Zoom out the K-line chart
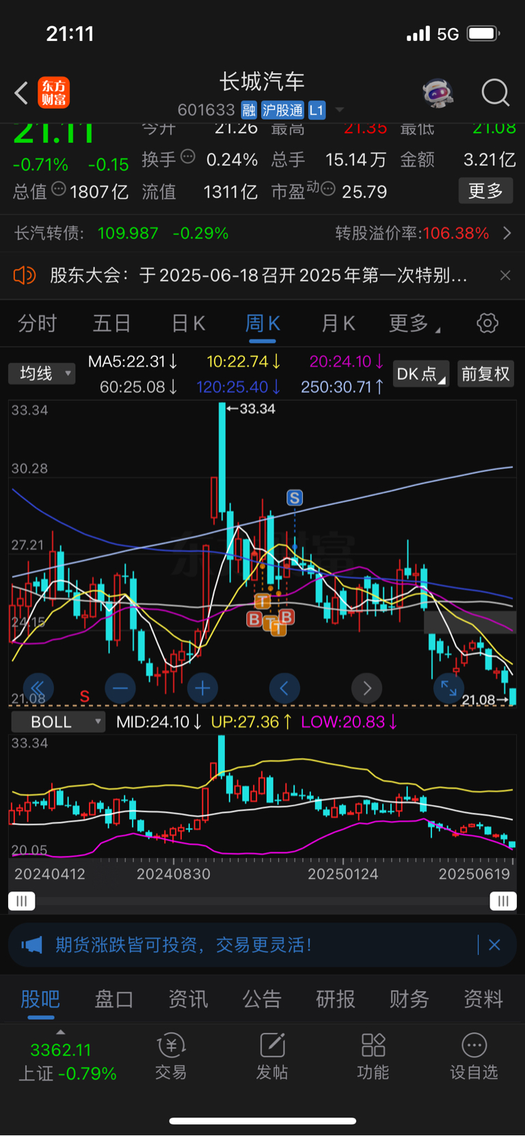Viewport: 525px width, 1136px height. tap(120, 688)
